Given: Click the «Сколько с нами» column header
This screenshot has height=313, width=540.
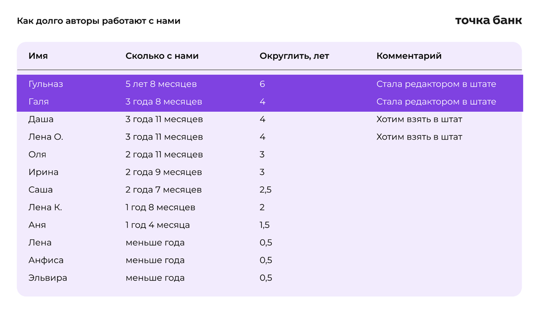Looking at the screenshot, I should [x=162, y=56].
